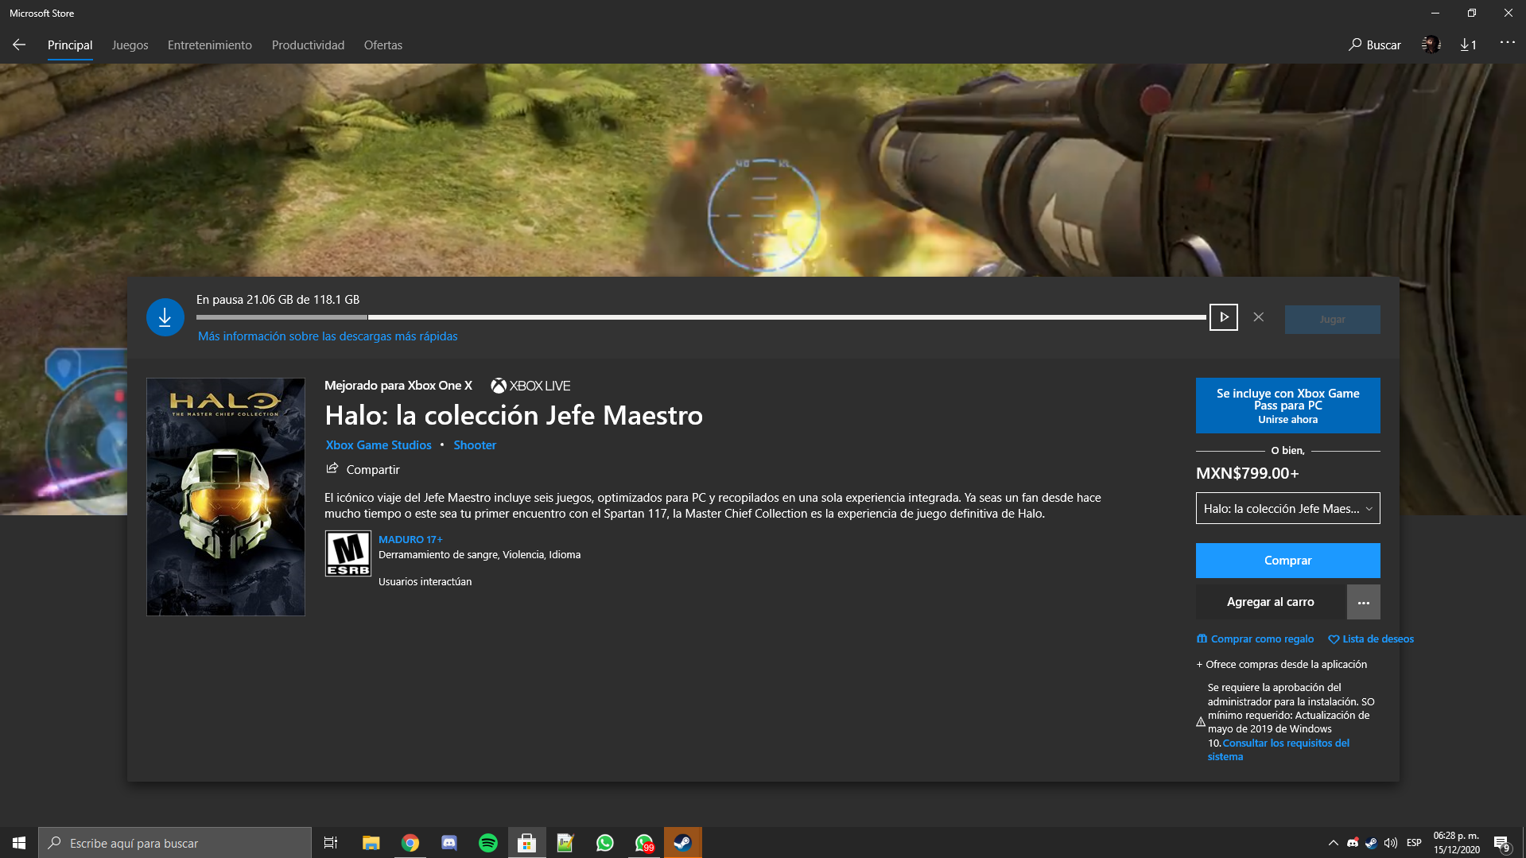Launch Google Chrome from taskbar
This screenshot has height=858, width=1526.
pos(410,843)
